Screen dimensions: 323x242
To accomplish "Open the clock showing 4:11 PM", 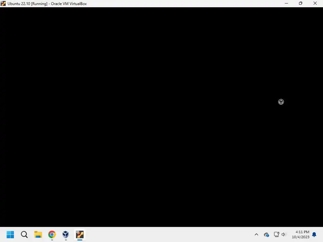I will (302, 232).
